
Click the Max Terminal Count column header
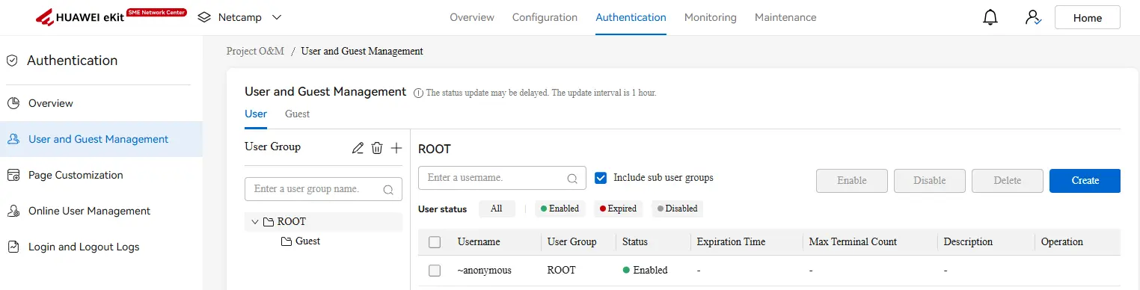(853, 242)
